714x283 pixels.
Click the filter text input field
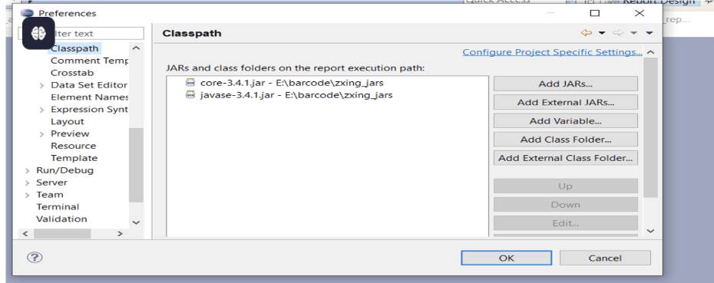[x=81, y=33]
